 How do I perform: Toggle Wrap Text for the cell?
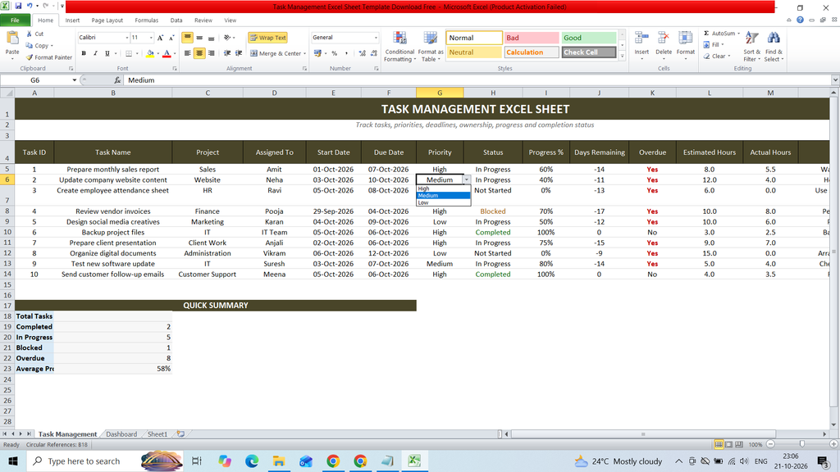coord(268,38)
